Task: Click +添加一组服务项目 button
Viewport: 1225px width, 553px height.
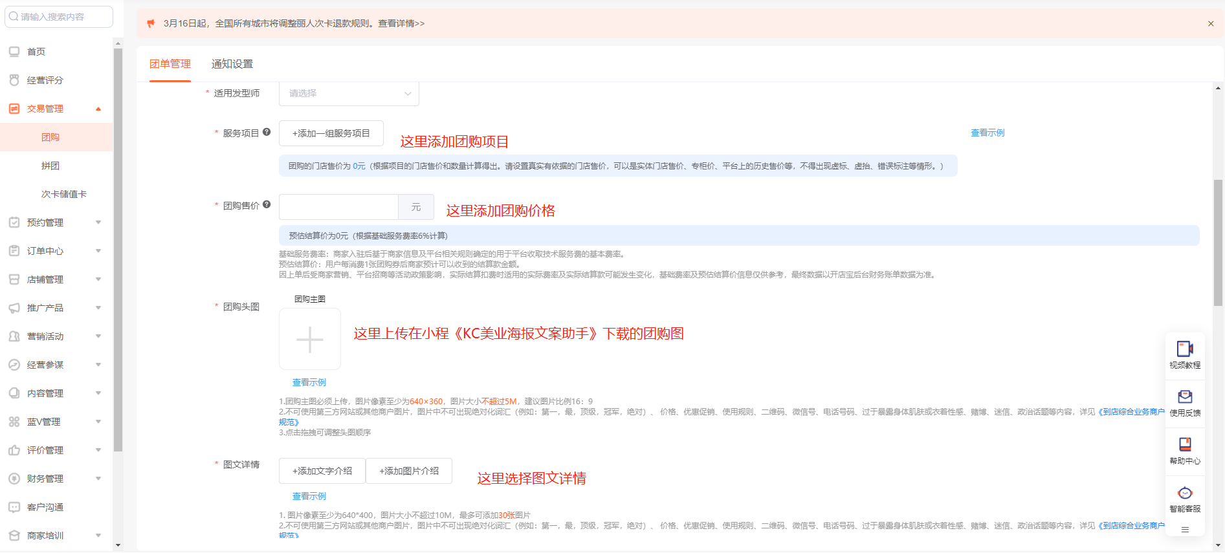Action: point(331,133)
